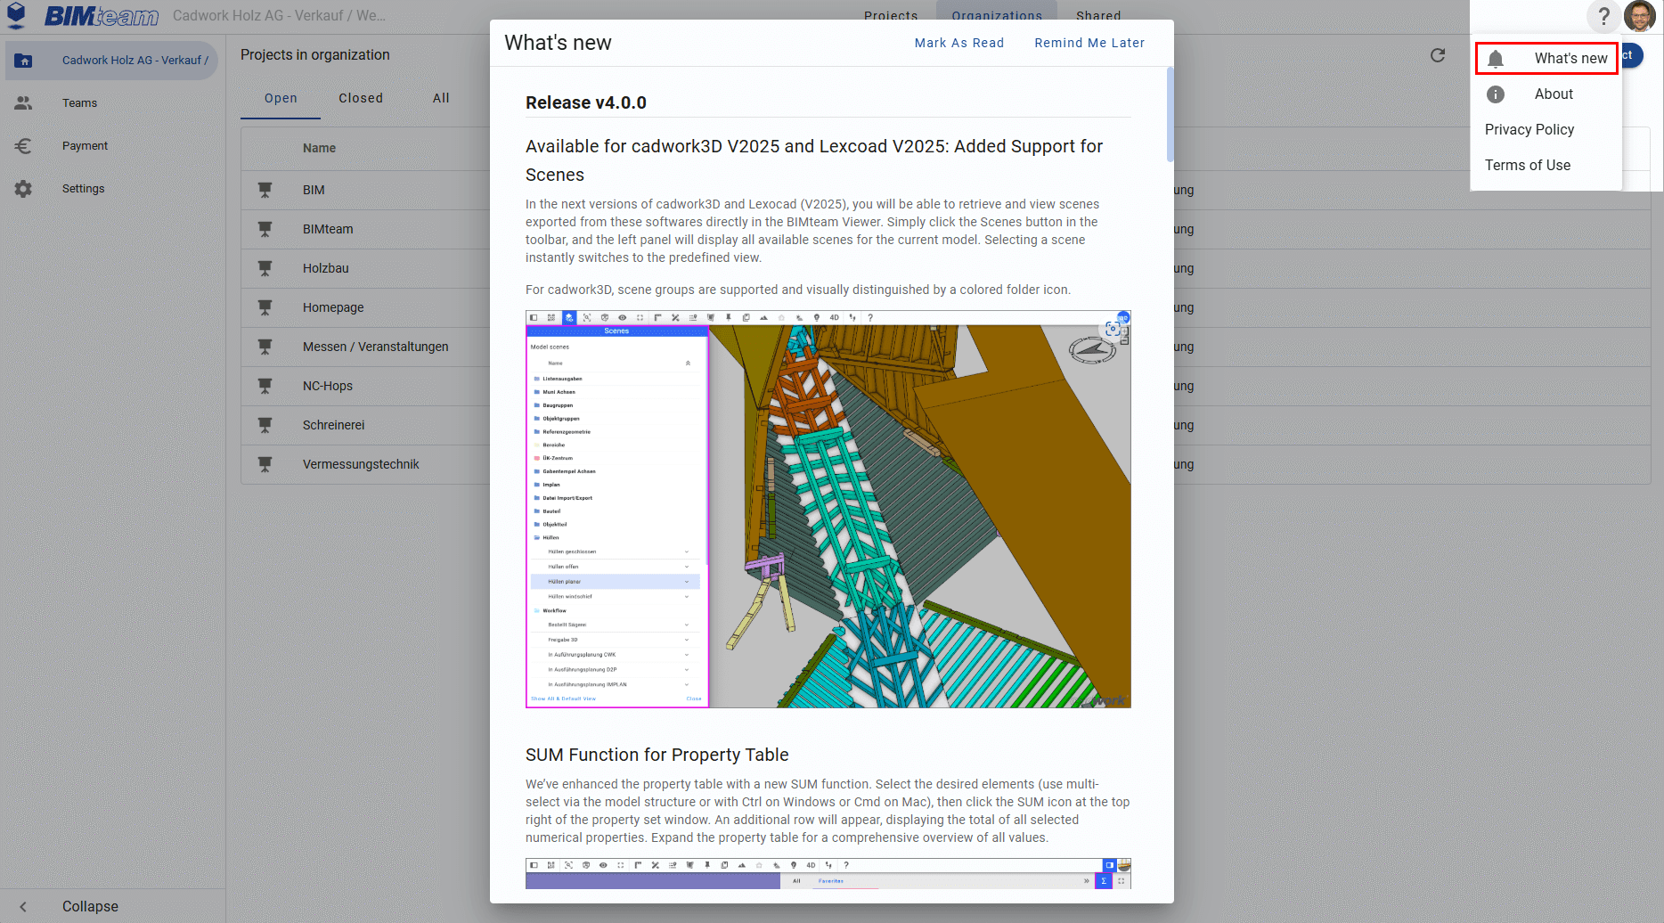The image size is (1664, 923).
Task: Collapse the left sidebar
Action: point(89,906)
